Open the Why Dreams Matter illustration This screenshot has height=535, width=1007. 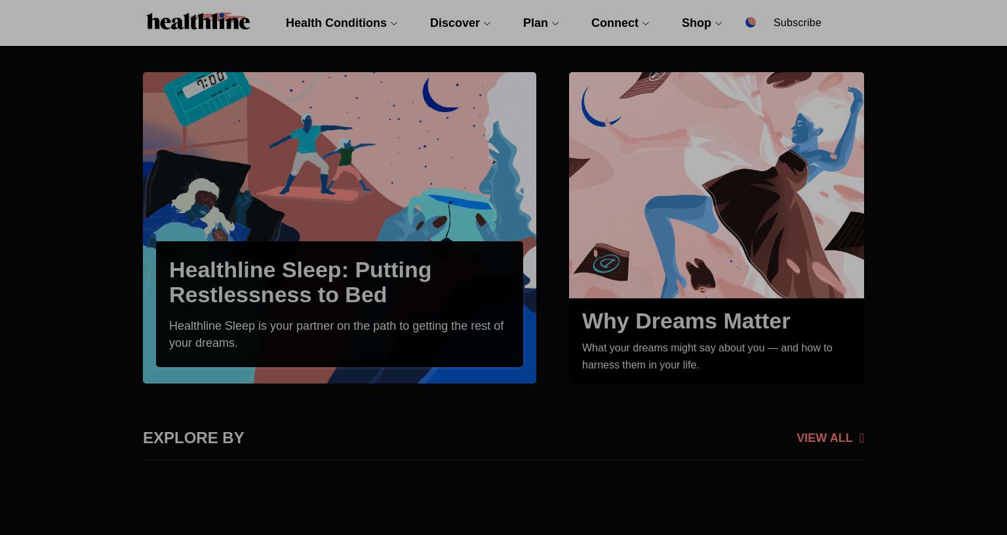pos(717,185)
